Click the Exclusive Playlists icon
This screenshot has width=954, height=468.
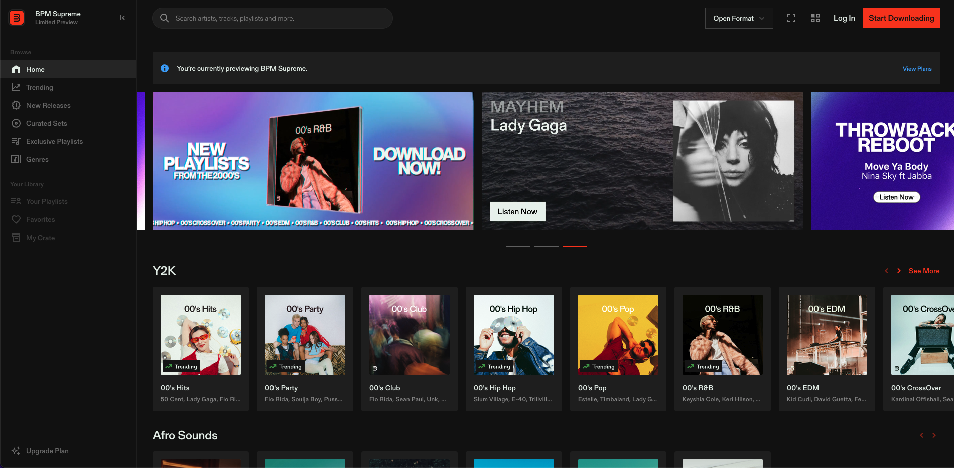[x=16, y=141]
